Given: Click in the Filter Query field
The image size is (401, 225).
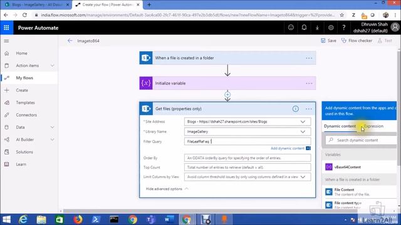Looking at the screenshot, I should pyautogui.click(x=247, y=141).
